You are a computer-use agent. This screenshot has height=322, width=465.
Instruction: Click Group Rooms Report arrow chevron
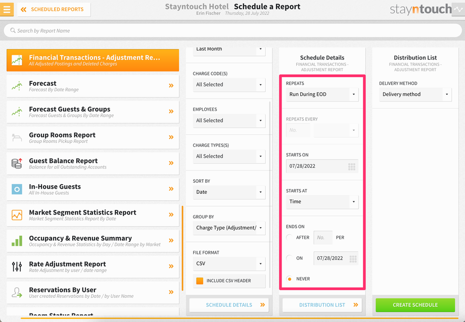(171, 137)
